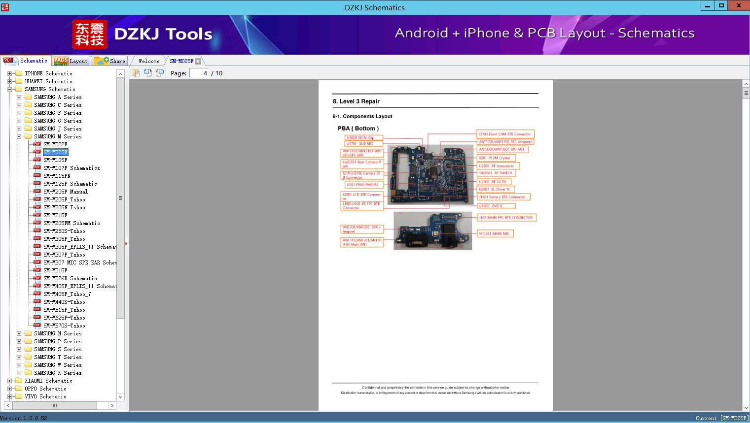Select SAMSUNG T Series tree item

point(58,357)
